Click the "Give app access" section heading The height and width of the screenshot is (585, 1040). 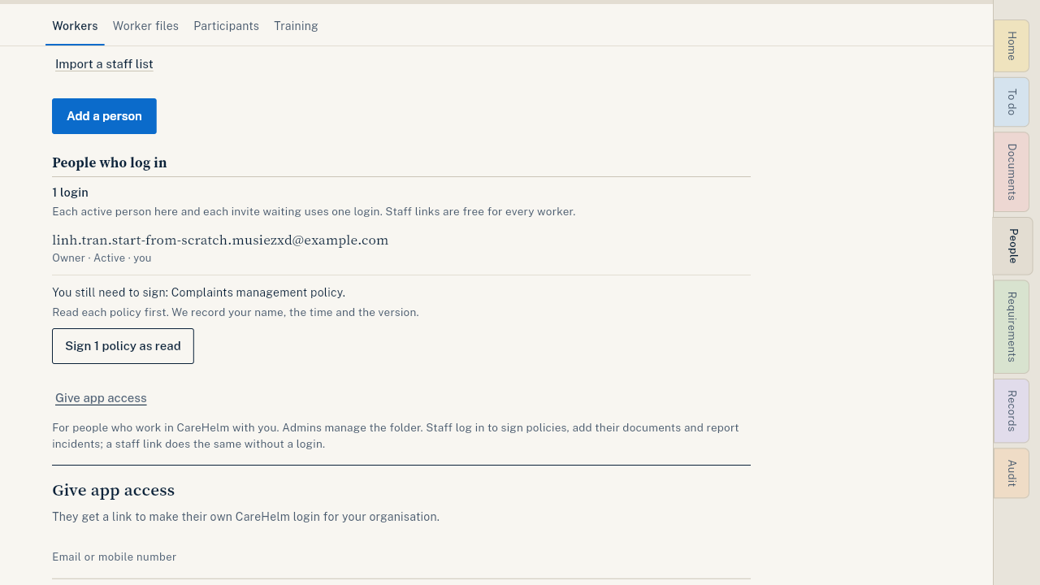113,491
